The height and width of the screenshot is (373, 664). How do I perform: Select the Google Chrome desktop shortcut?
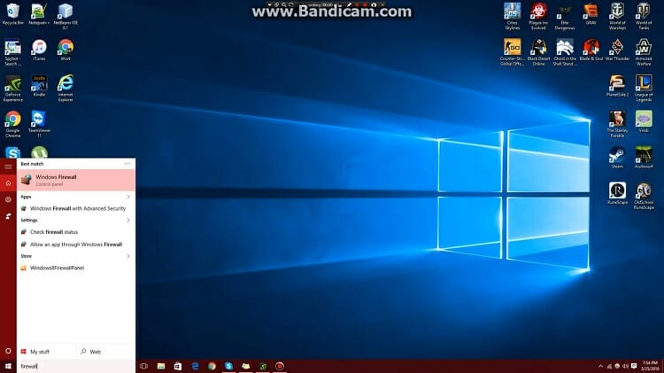point(12,124)
